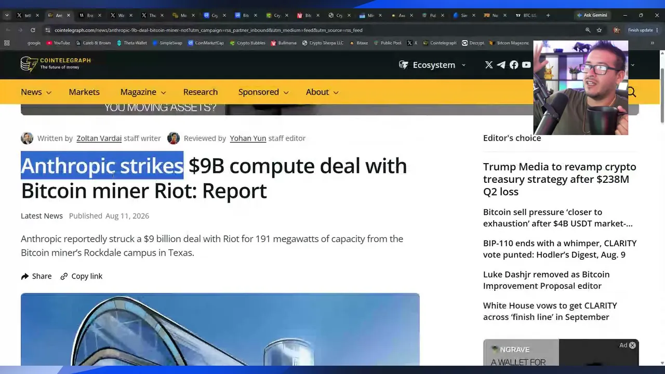The image size is (665, 374).
Task: Open the Bitcoin Magazine bookmark
Action: (509, 43)
